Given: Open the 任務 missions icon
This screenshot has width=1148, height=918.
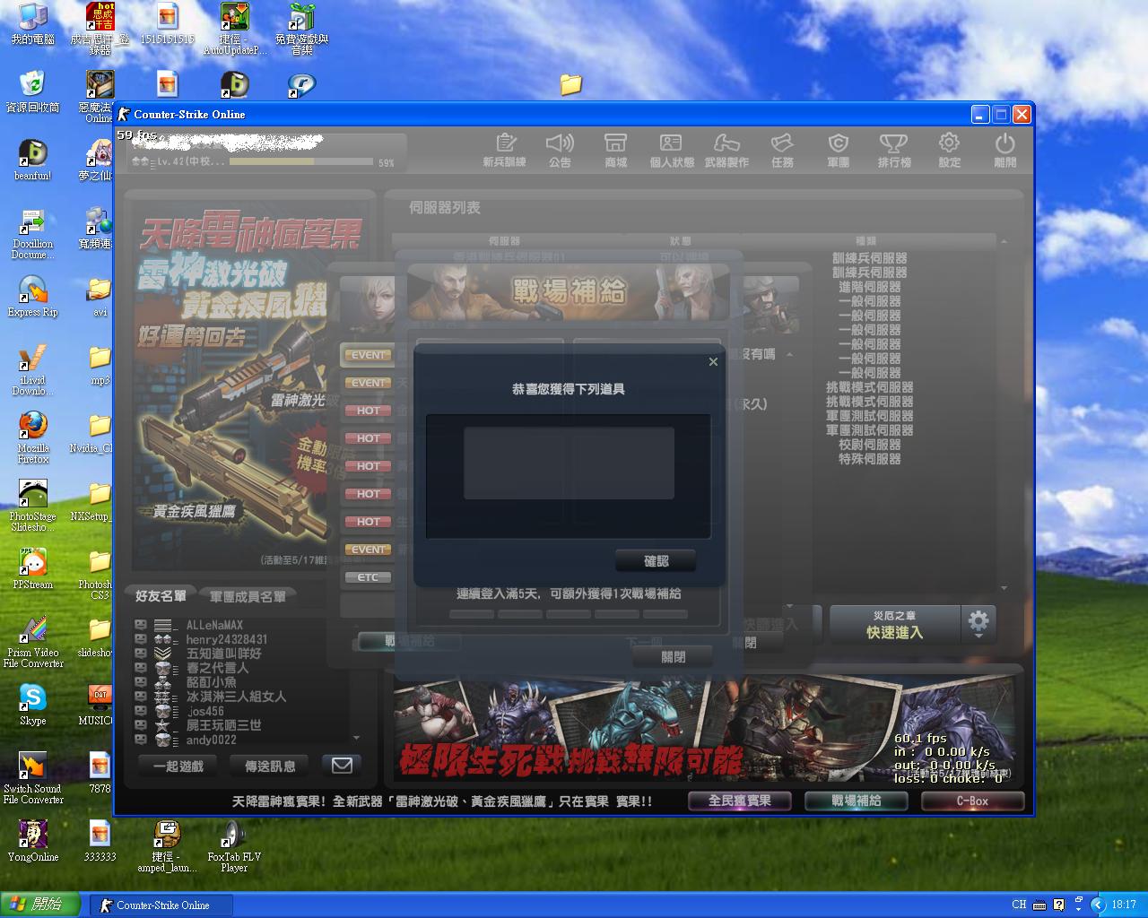Looking at the screenshot, I should (782, 150).
